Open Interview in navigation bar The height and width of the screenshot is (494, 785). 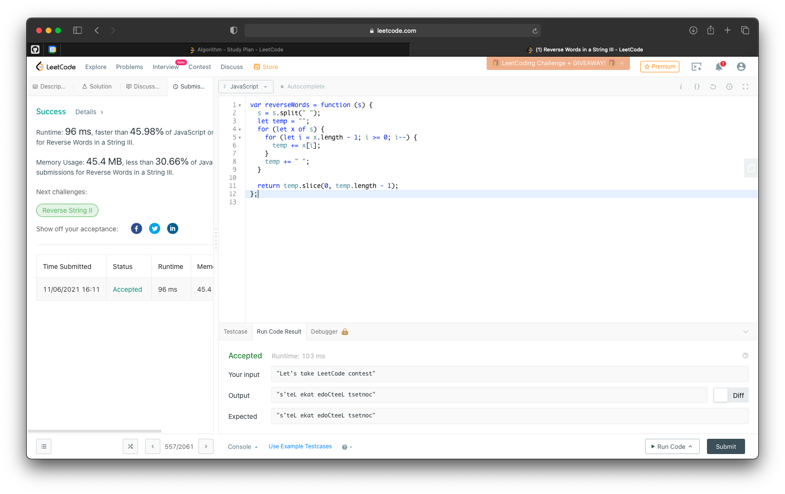point(166,67)
